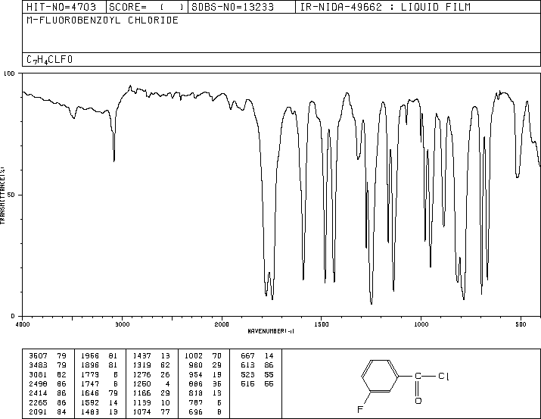
Task: Select the 1966 peak table entry
Action: coord(99,356)
